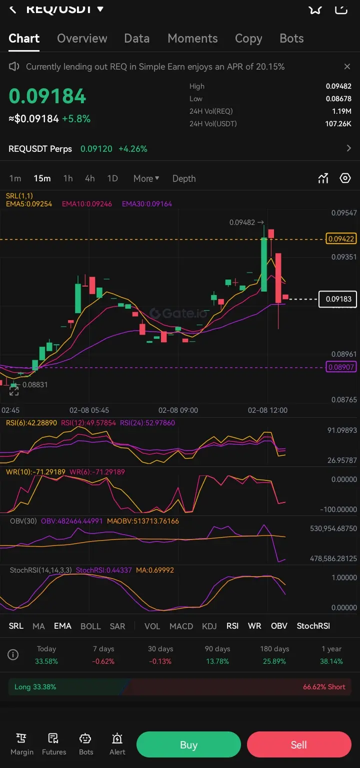Toggle the BOLL indicator
Screen dimensions: 360x768
(x=90, y=626)
